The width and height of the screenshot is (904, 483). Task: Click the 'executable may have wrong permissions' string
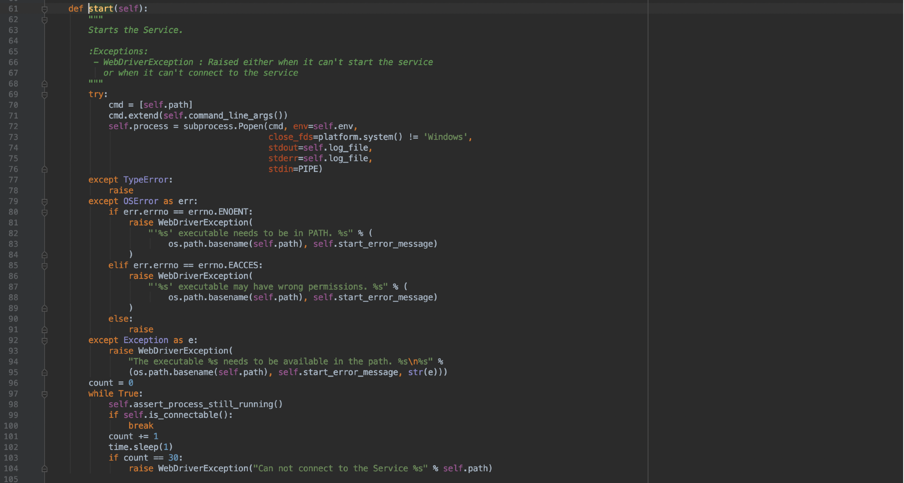268,287
